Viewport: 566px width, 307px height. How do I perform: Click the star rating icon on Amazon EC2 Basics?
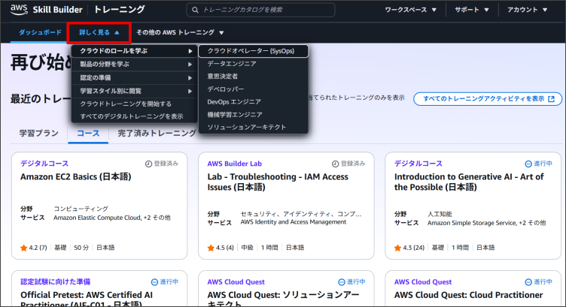point(24,247)
